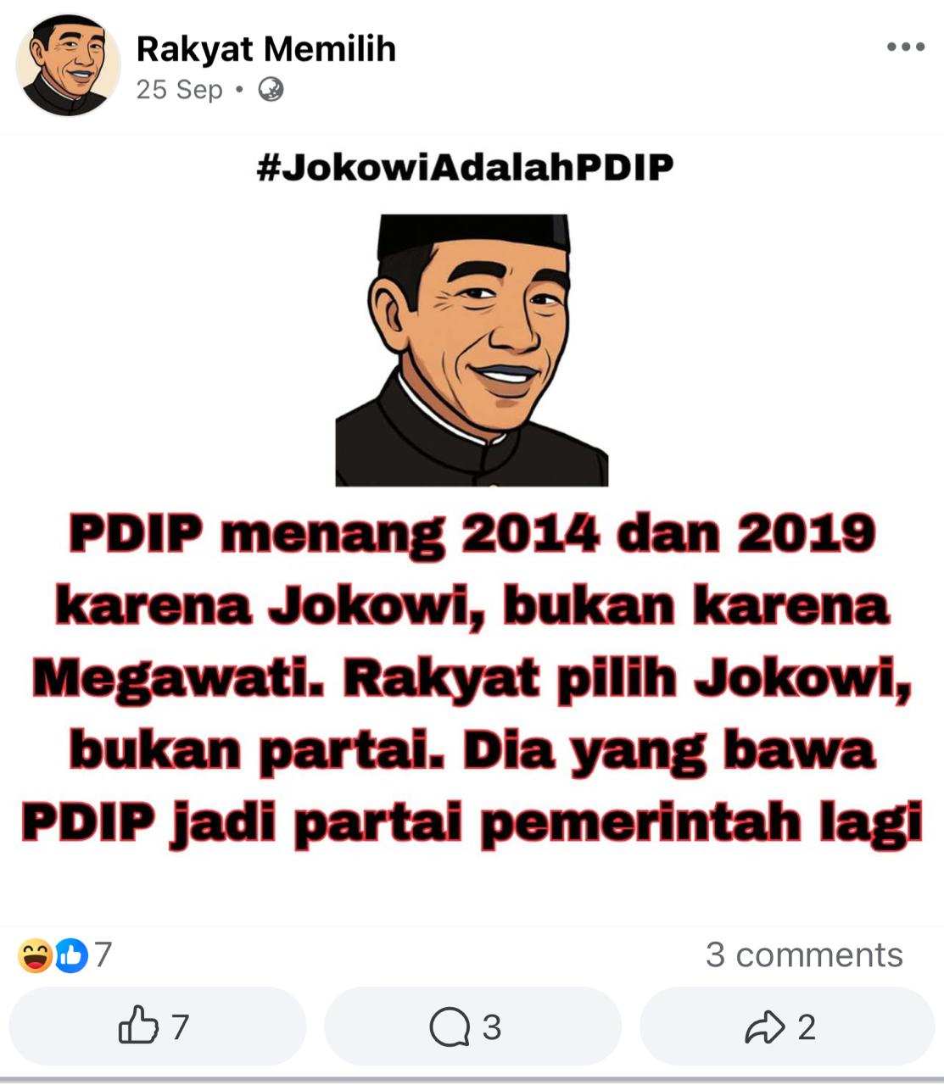The image size is (944, 1085).
Task: Click the speech bubble comment icon
Action: (x=450, y=1027)
